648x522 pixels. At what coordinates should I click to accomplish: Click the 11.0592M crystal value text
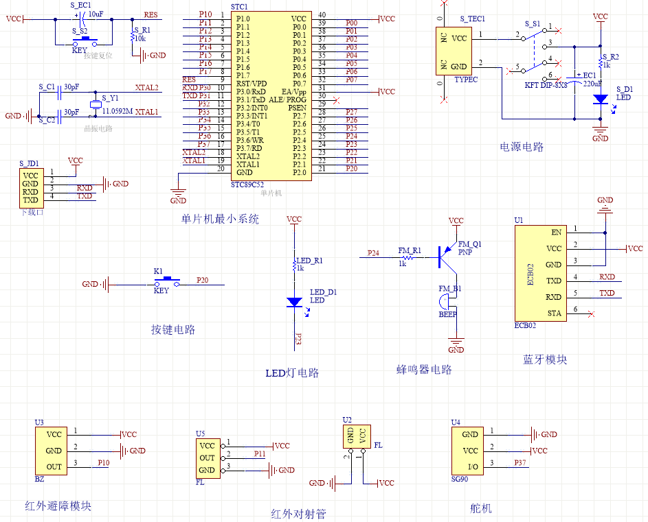(x=117, y=111)
